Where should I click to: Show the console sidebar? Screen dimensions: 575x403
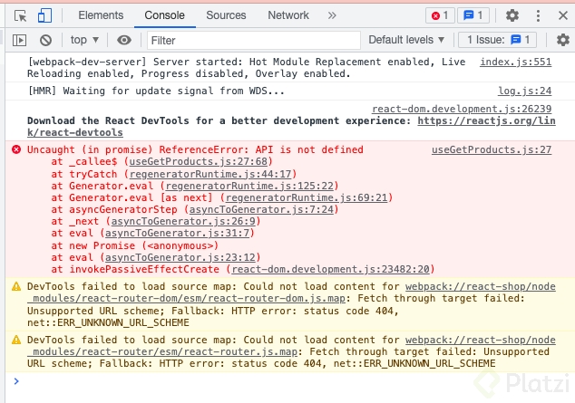[x=19, y=40]
